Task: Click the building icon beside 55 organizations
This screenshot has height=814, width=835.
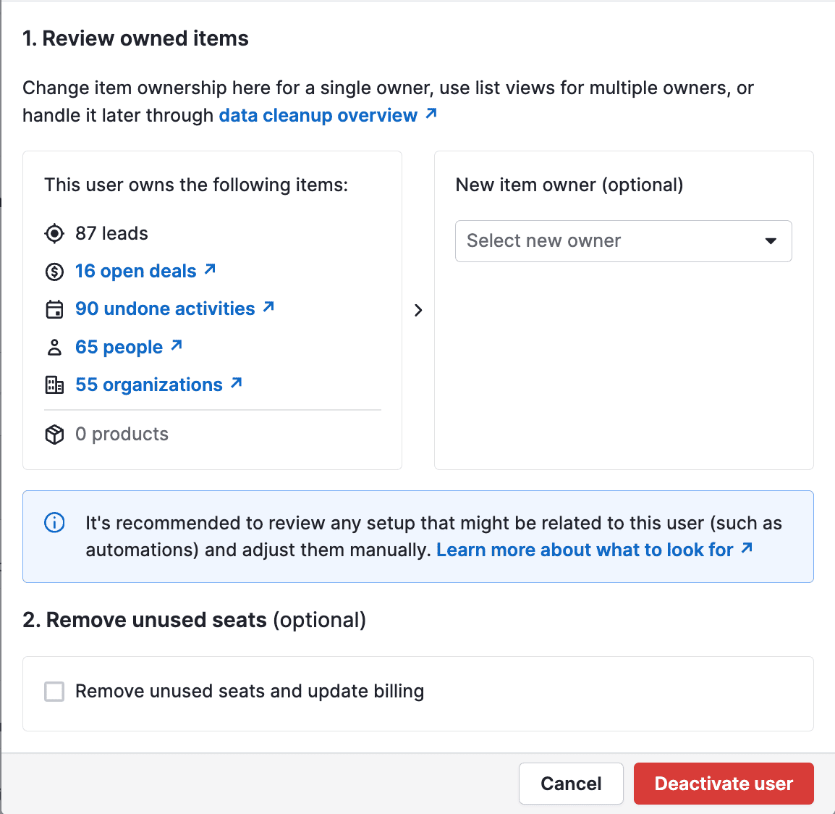Action: (x=54, y=385)
